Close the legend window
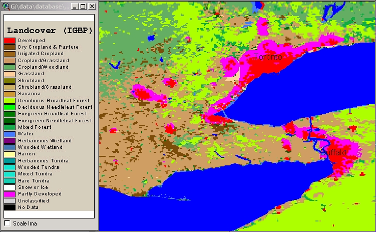Viewport: 376px width, 232px height. pyautogui.click(x=92, y=7)
